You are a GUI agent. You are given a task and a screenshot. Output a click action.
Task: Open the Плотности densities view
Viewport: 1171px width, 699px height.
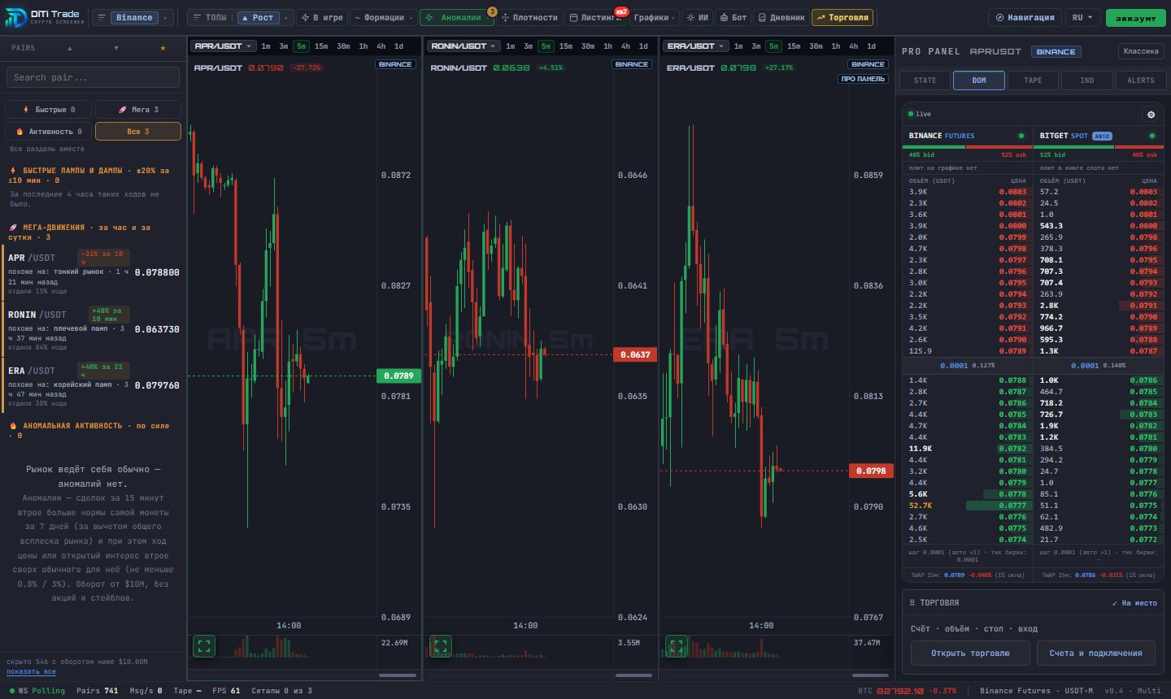pos(529,17)
